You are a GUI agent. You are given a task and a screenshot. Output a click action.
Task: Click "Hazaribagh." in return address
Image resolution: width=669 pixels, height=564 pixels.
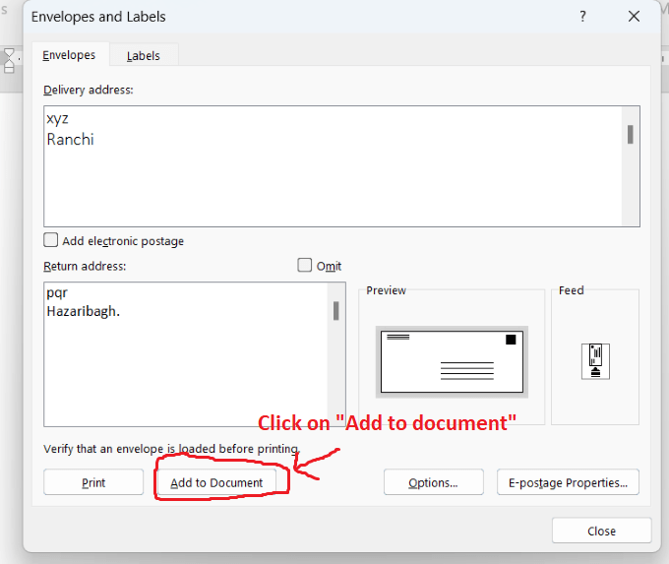tap(84, 312)
